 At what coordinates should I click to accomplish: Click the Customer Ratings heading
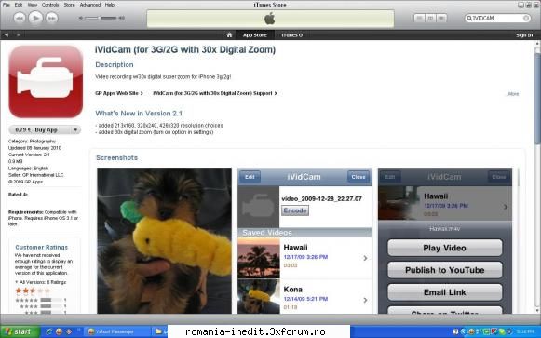[41, 247]
